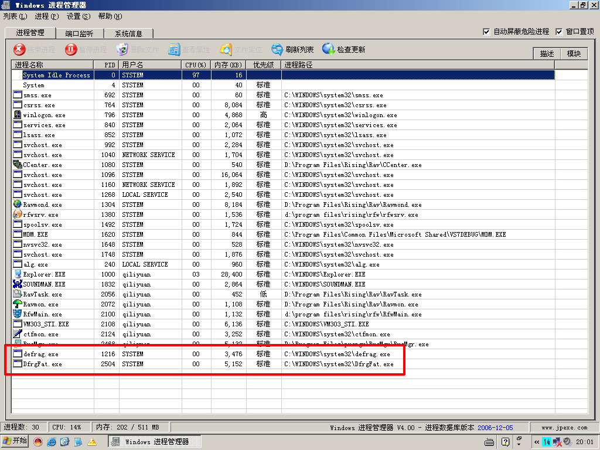Open Internet Explorer from the quick launch
The image size is (600, 450).
pos(52,442)
